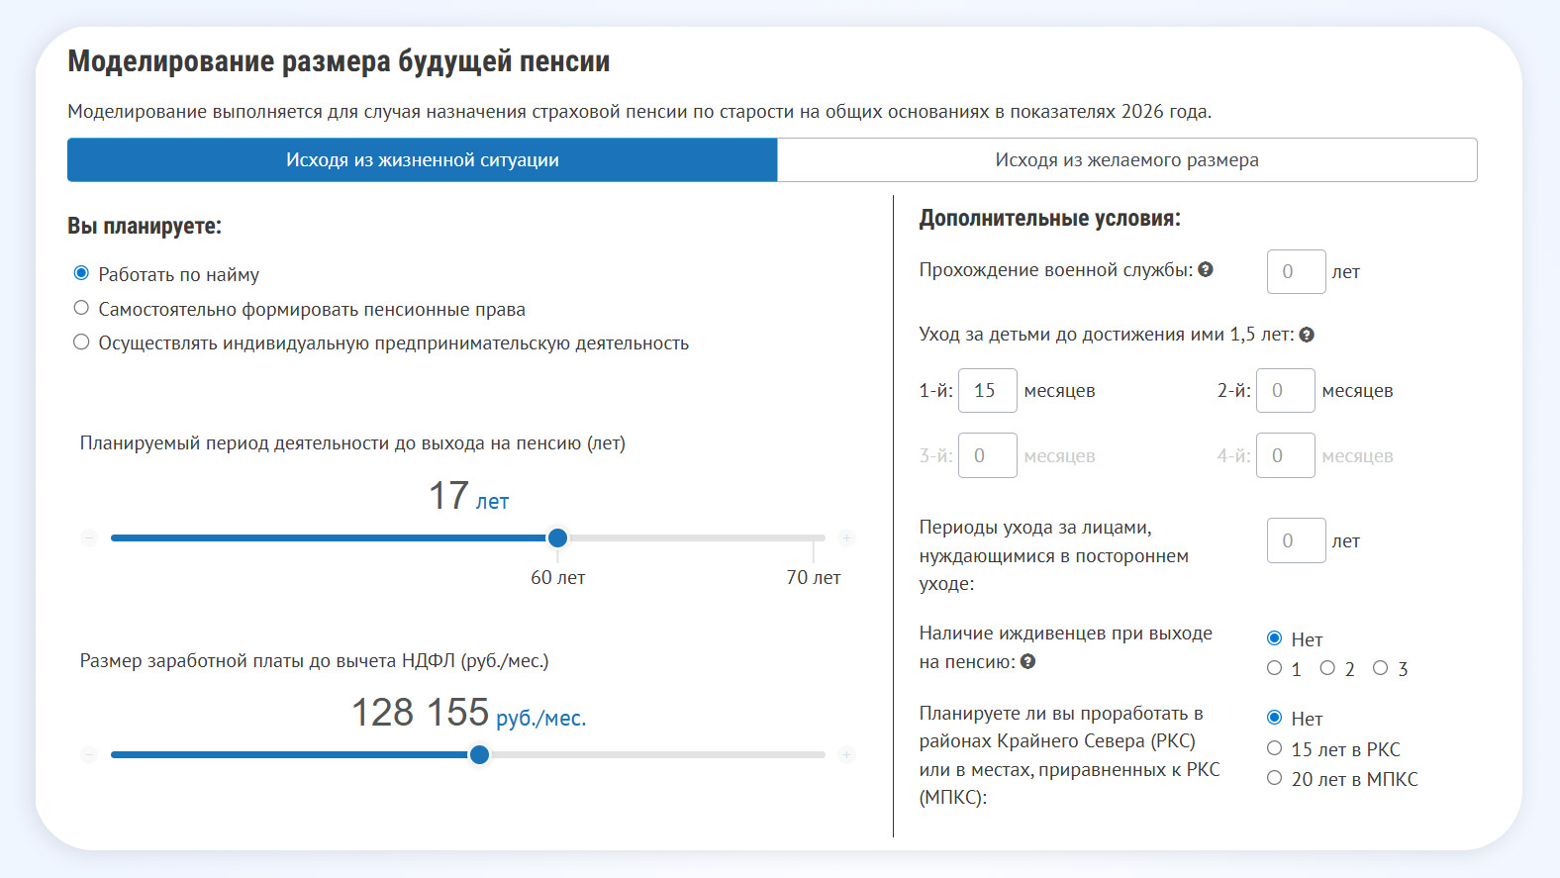
Task: Click plus icon on salary slider
Action: pyautogui.click(x=846, y=754)
